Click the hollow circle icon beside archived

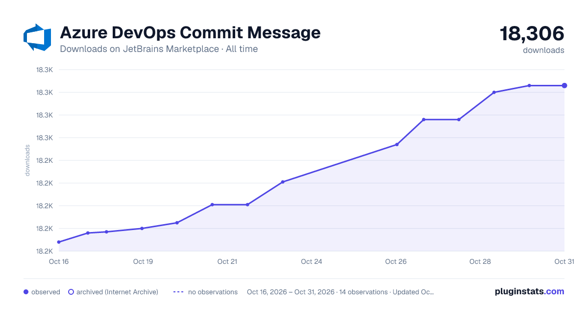point(71,292)
